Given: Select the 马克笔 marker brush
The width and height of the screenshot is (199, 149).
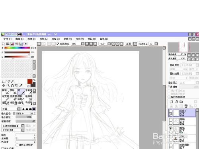Looking at the screenshot, I should tap(6, 98).
